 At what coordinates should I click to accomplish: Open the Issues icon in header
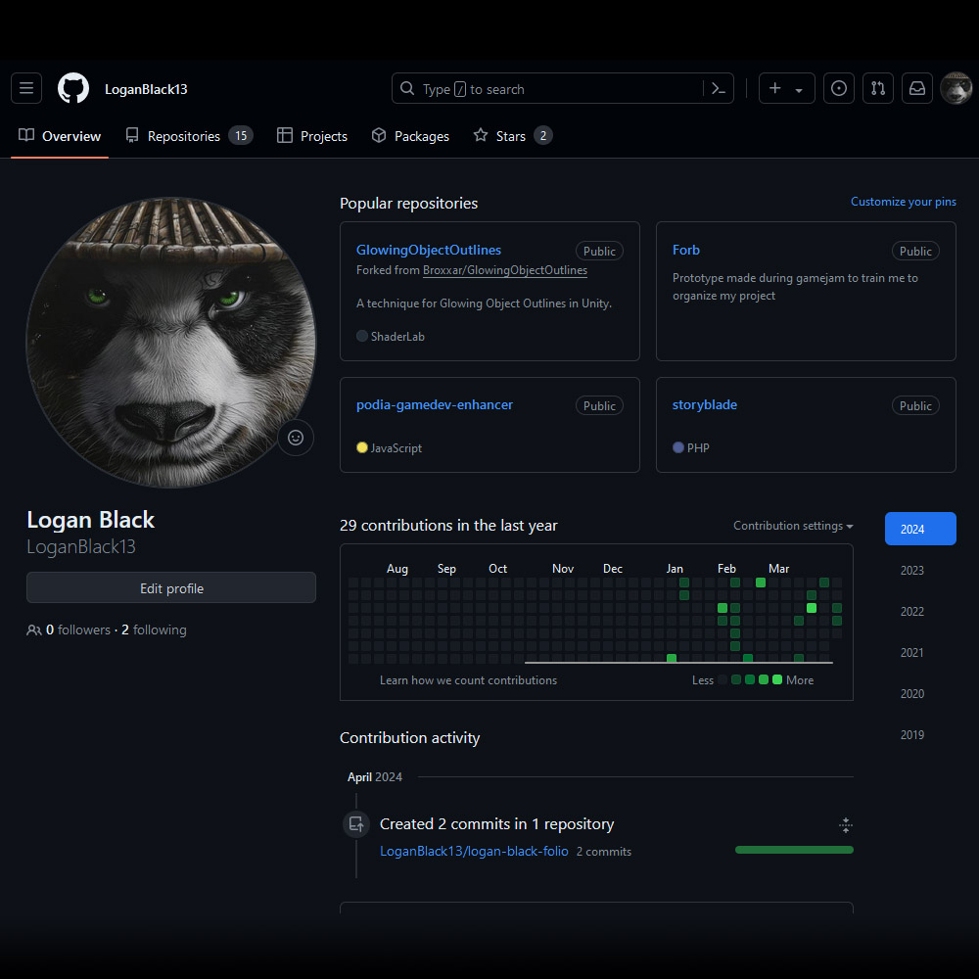point(838,89)
